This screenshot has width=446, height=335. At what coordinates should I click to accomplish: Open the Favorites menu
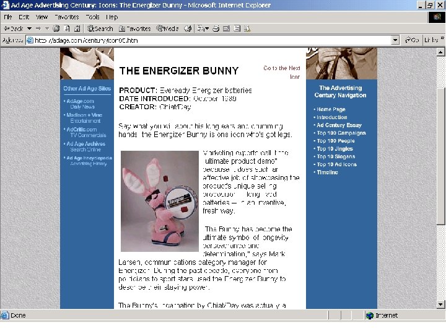(x=66, y=17)
